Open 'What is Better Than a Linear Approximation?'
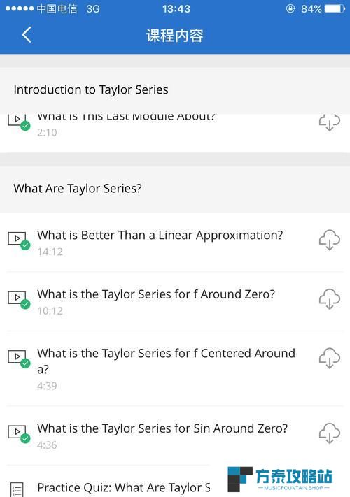The image size is (350, 497). tap(160, 235)
